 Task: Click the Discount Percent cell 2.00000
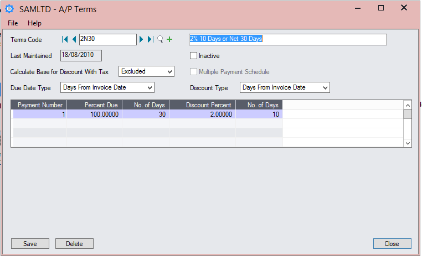[202, 114]
